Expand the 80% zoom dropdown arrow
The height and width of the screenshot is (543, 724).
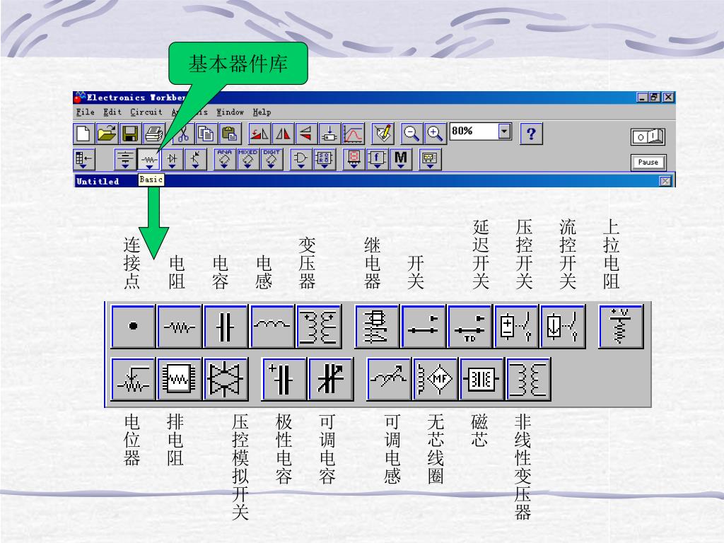(x=505, y=131)
